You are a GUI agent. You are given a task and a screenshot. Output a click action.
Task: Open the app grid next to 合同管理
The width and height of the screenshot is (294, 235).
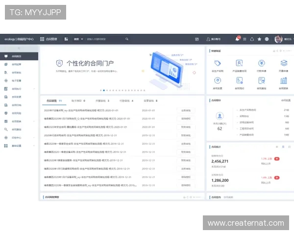pyautogui.click(x=42, y=39)
